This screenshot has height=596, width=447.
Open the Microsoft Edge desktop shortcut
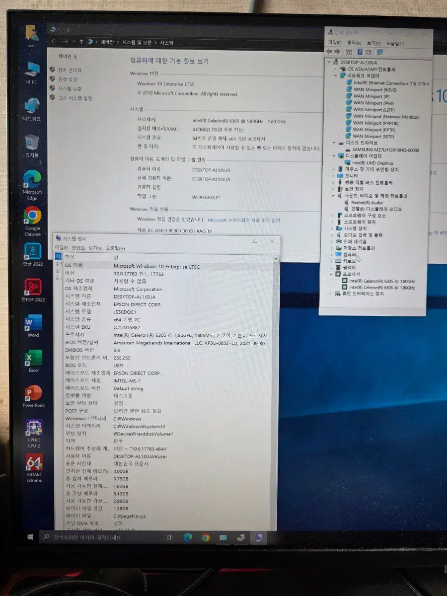[x=32, y=184]
